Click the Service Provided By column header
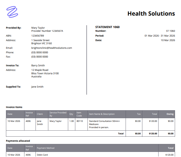The height and width of the screenshot is (157, 181). (x=58, y=114)
